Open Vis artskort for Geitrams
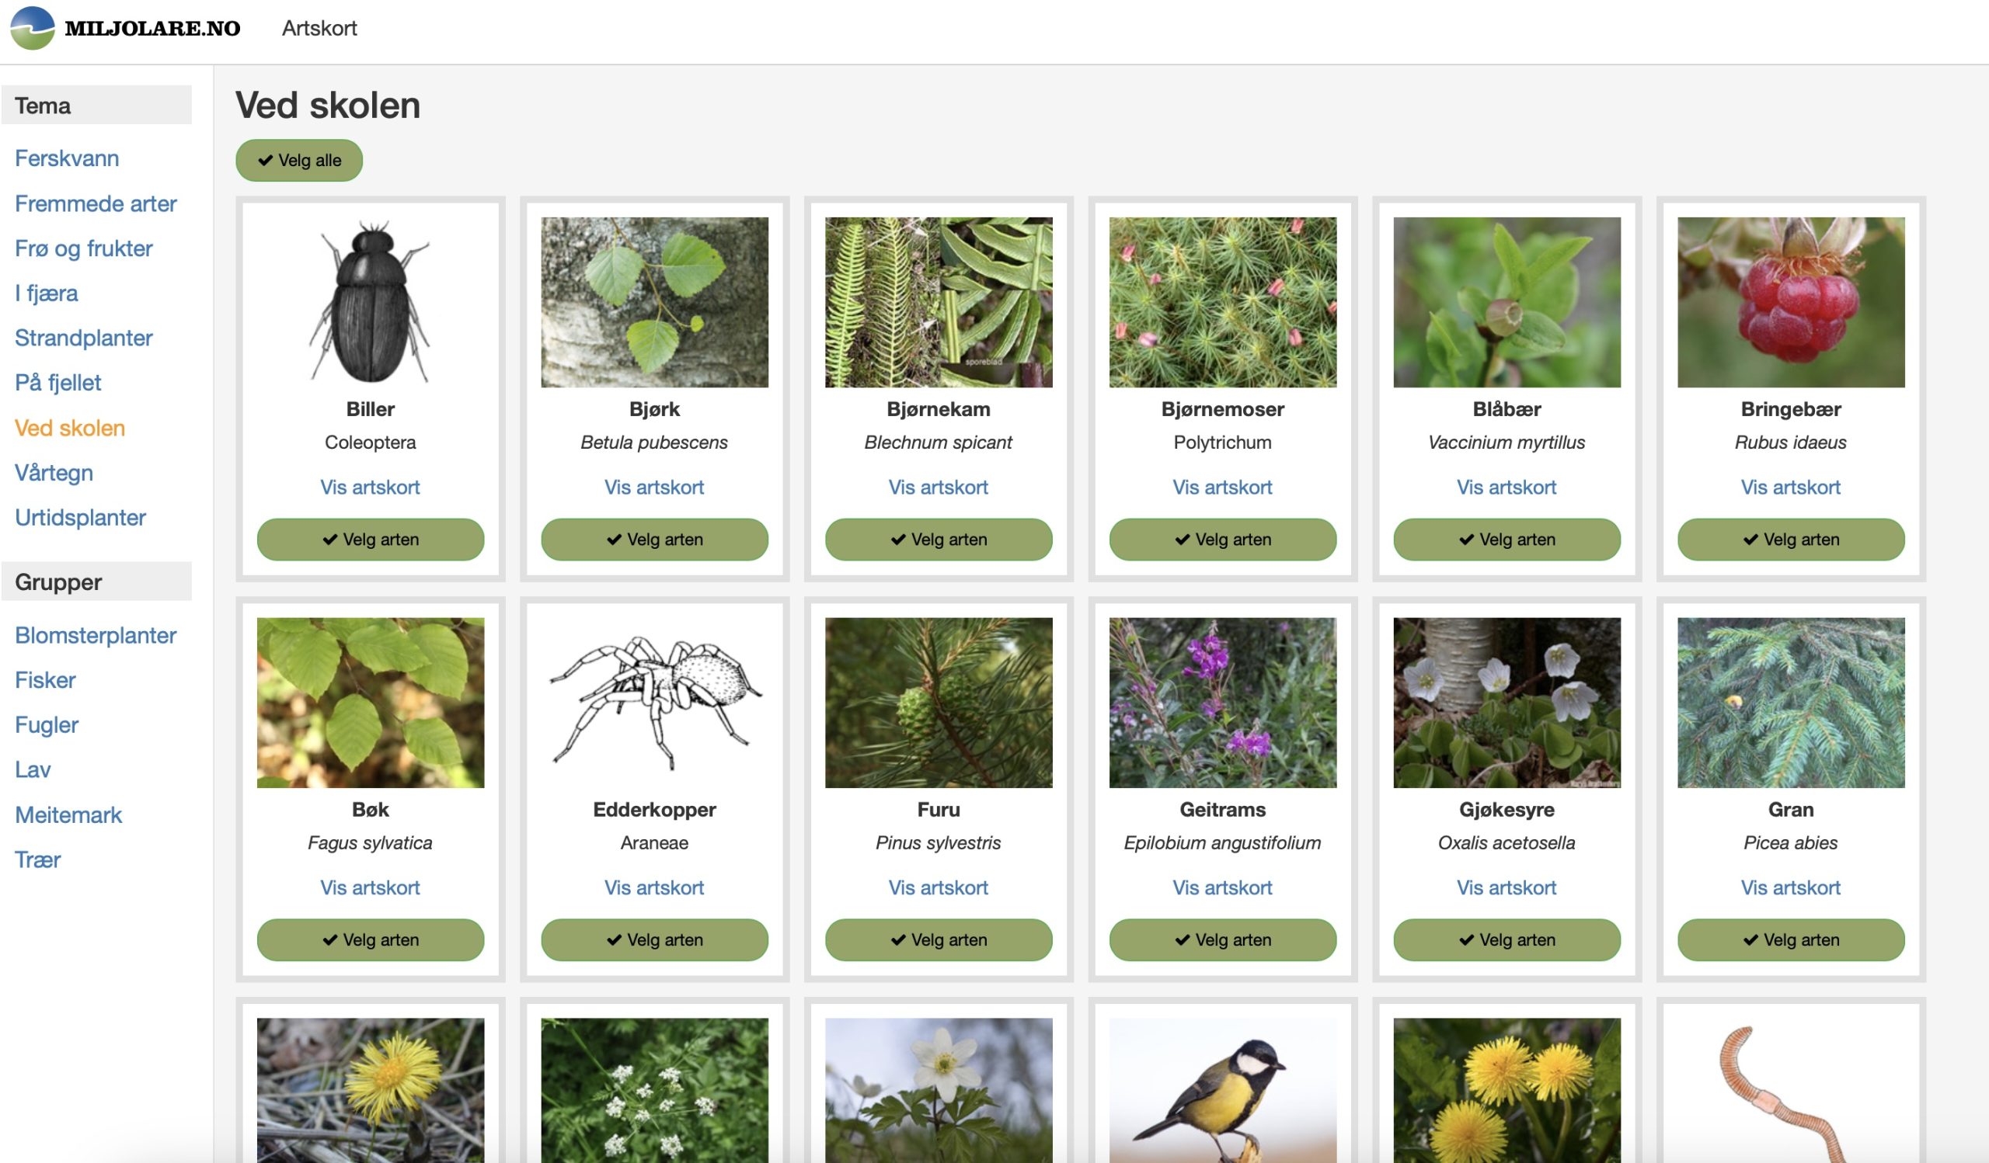Viewport: 1989px width, 1163px height. [x=1223, y=888]
